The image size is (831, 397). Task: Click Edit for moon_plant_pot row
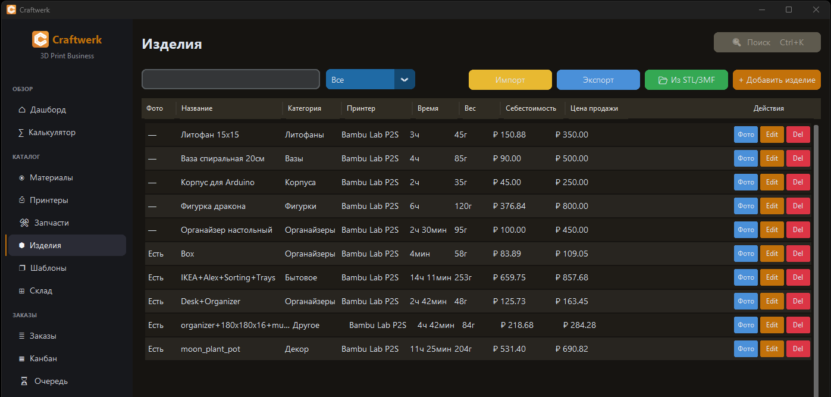coord(772,349)
